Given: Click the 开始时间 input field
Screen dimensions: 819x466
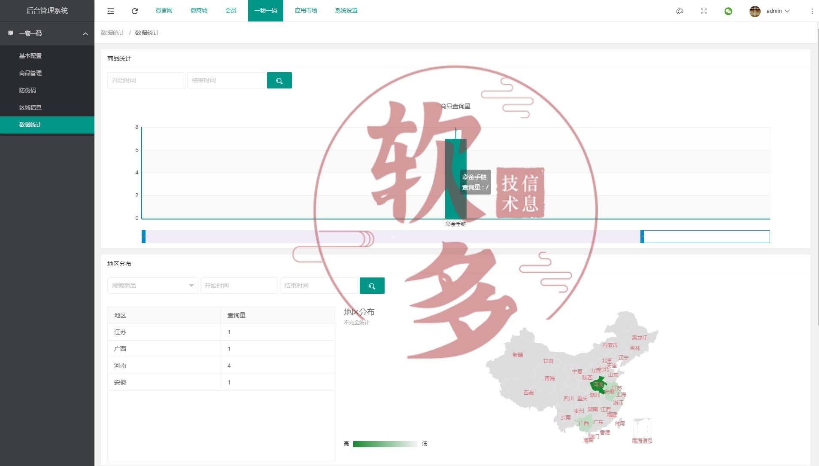Looking at the screenshot, I should coord(146,80).
